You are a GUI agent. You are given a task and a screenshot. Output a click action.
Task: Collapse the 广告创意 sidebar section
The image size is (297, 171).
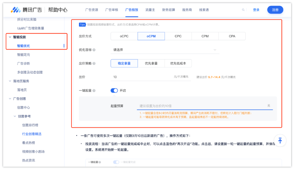(10, 99)
